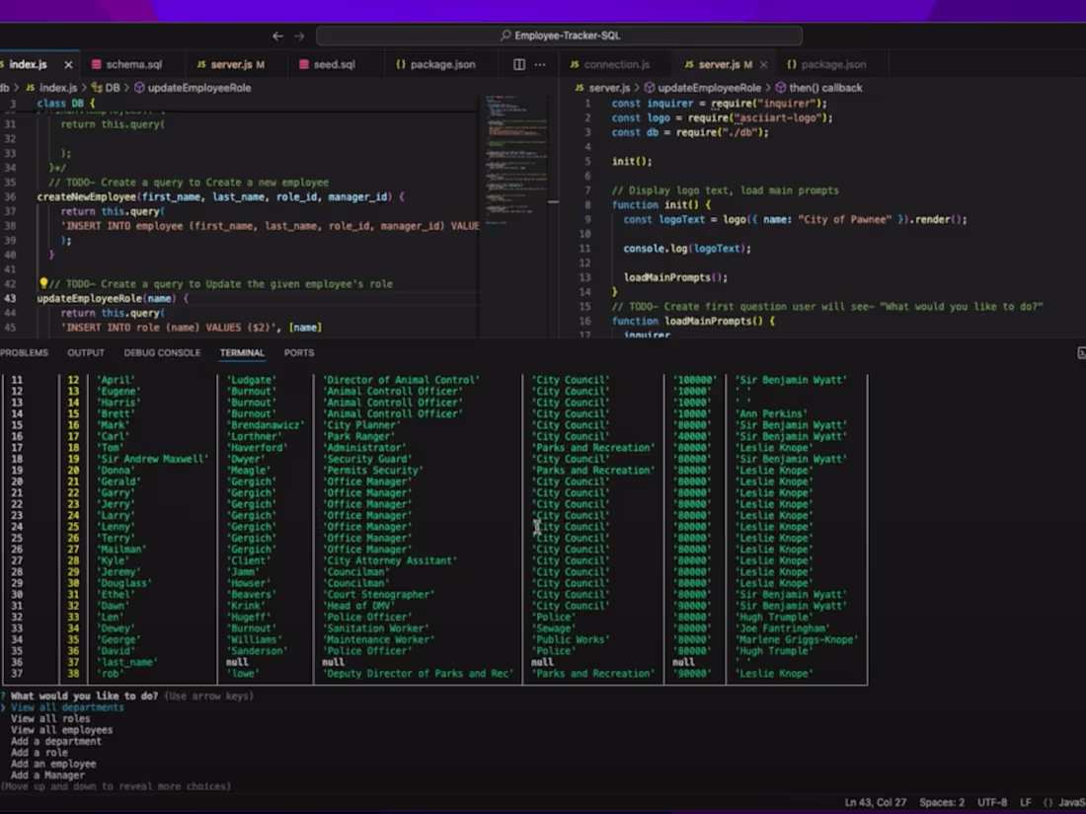Click 'City Attorney Assitant' title cell
Screen dimensions: 1086x814
click(x=390, y=560)
